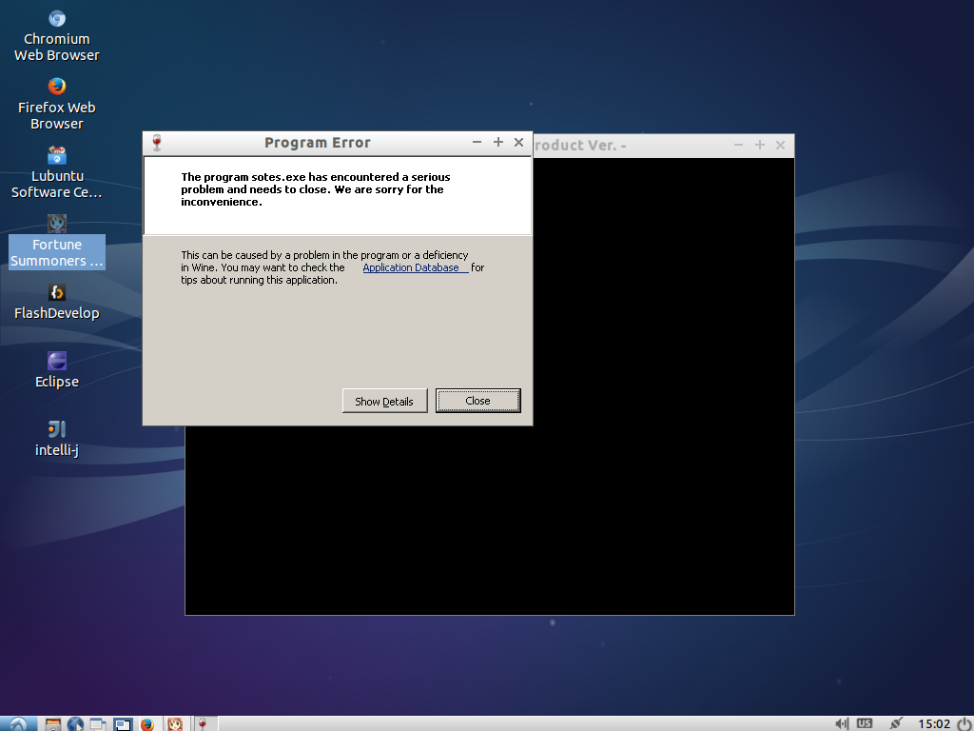Click the iconify all windows taskbar icon
Image resolution: width=974 pixels, height=731 pixels.
point(98,724)
